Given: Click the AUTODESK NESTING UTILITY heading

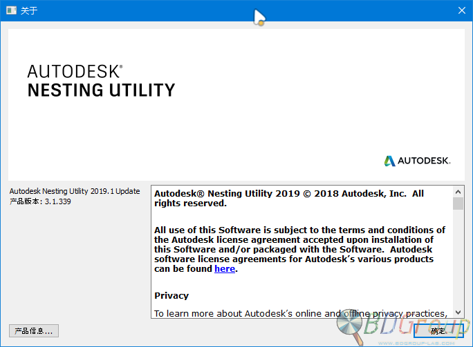Looking at the screenshot, I should tap(102, 81).
